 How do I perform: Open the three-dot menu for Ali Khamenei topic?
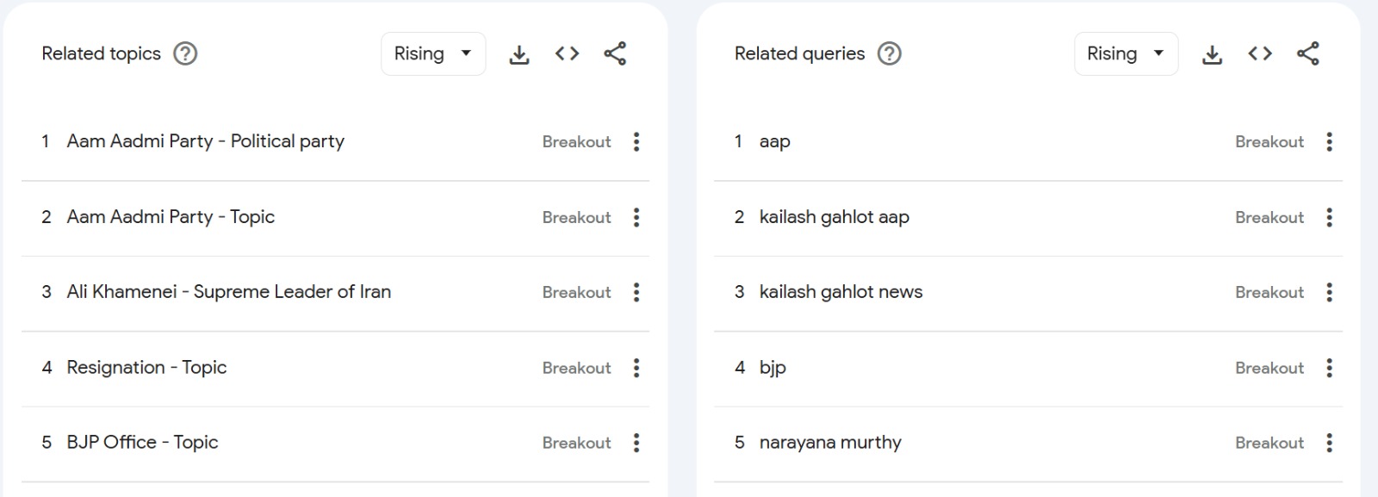click(x=636, y=293)
